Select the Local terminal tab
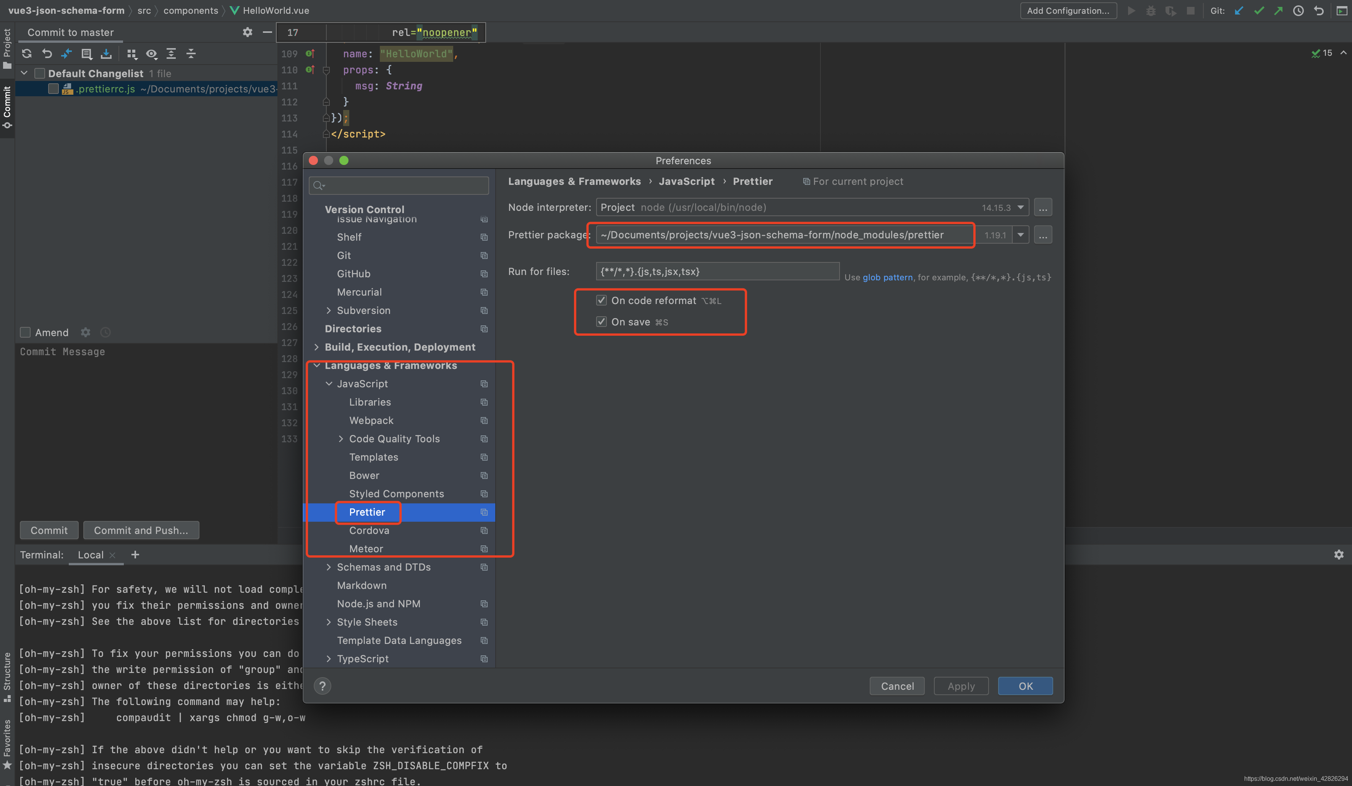1352x786 pixels. pyautogui.click(x=90, y=555)
